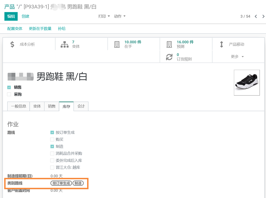This screenshot has height=198, width=266.
Task: Select the 库存 tab
Action: [66, 106]
